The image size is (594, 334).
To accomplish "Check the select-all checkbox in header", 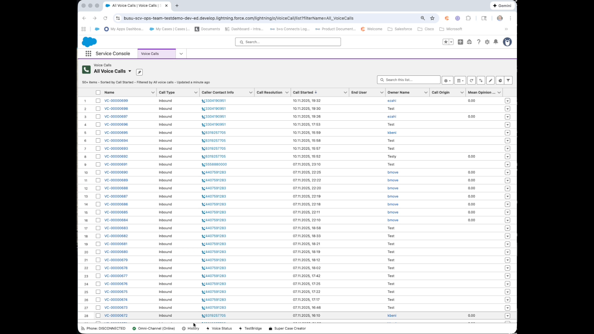I will click(98, 92).
